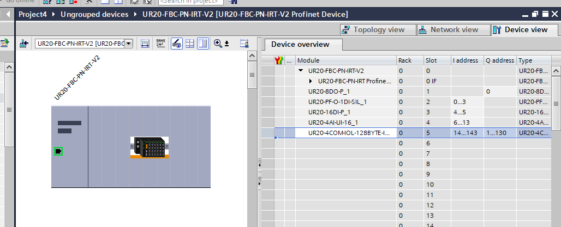The width and height of the screenshot is (561, 227).
Task: Click the I address column header
Action: tap(467, 60)
